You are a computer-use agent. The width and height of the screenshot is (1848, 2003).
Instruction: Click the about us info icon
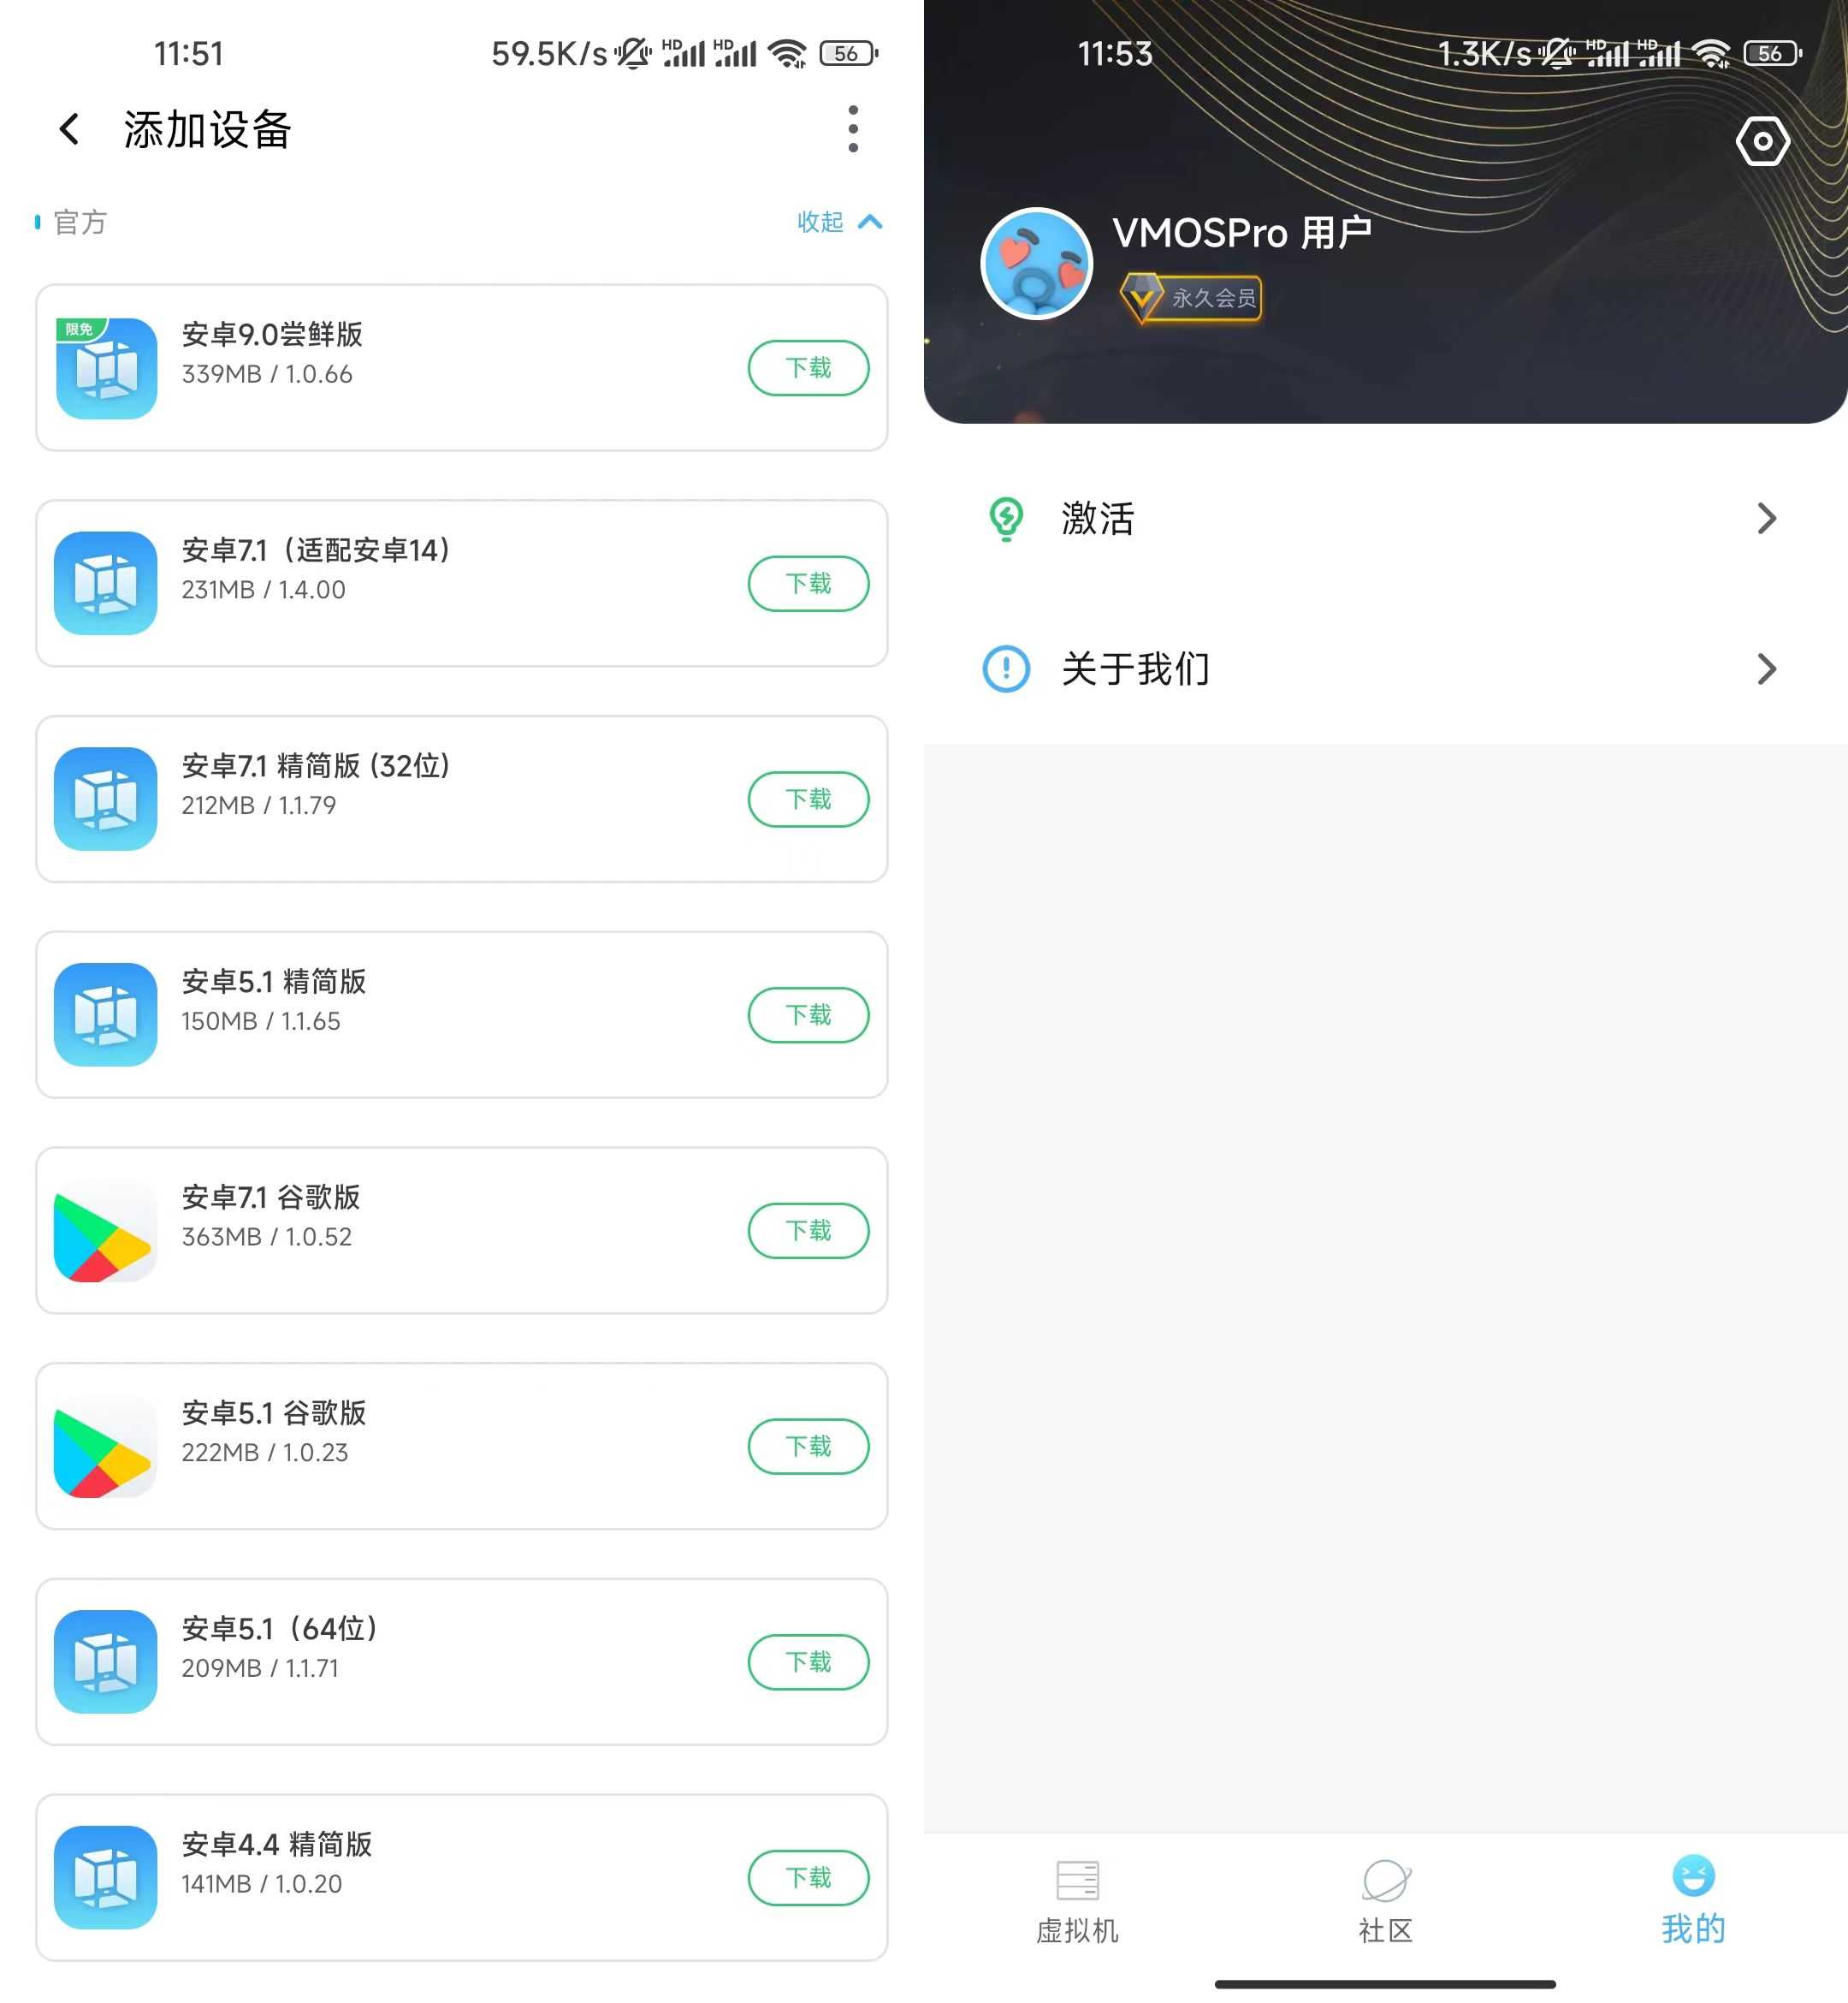(x=1008, y=667)
